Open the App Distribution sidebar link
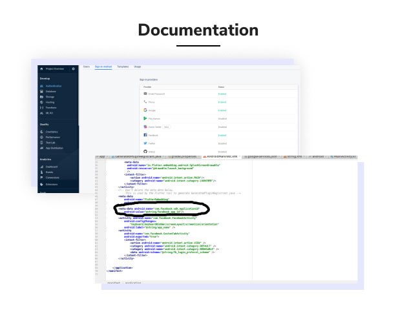The width and height of the screenshot is (398, 319). click(54, 148)
